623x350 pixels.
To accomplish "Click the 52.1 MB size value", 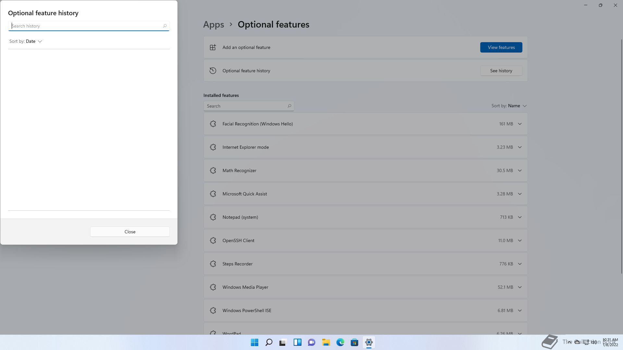I will 505,287.
